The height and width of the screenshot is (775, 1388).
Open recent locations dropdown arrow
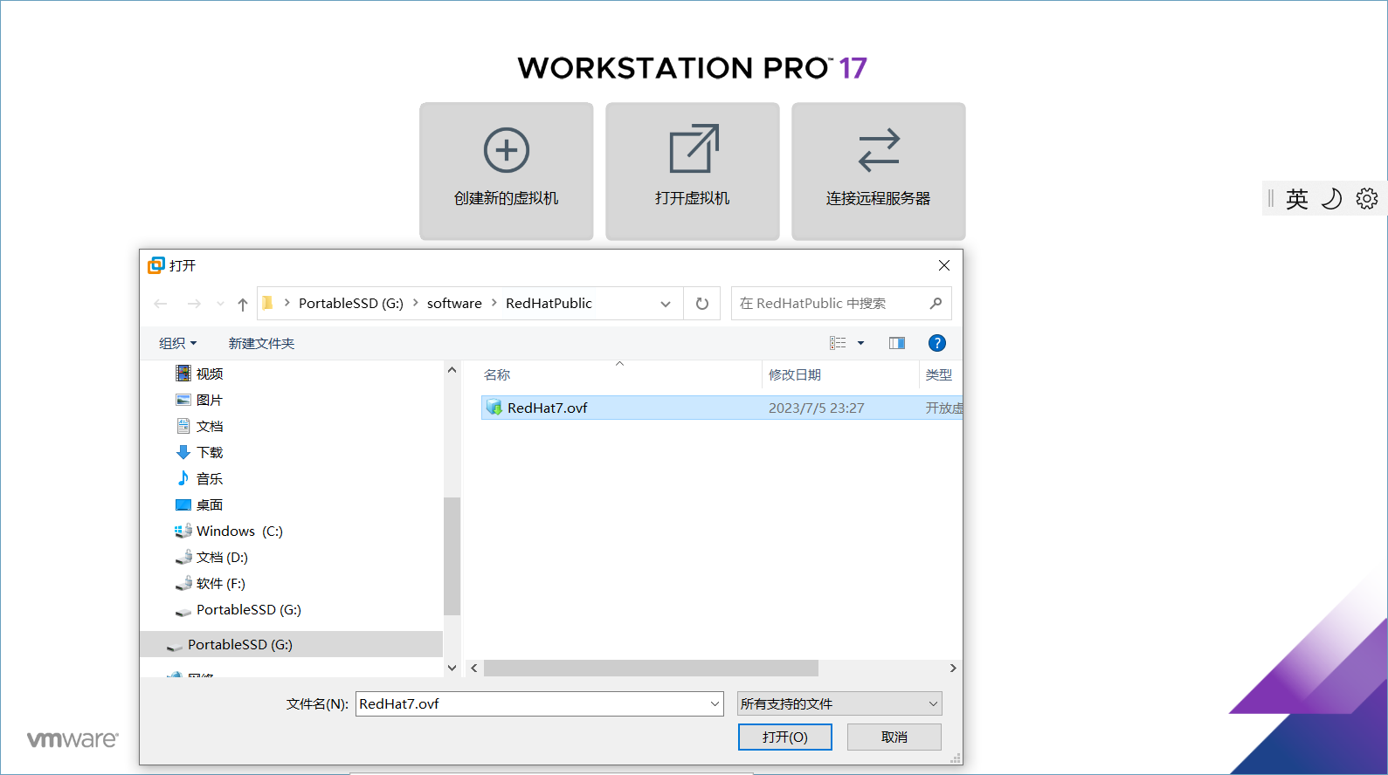tap(220, 304)
